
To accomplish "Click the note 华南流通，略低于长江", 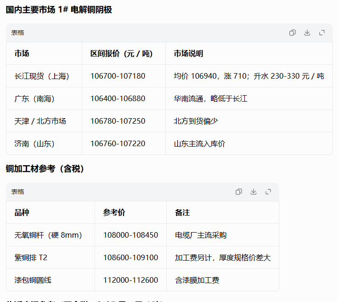I will pyautogui.click(x=211, y=98).
